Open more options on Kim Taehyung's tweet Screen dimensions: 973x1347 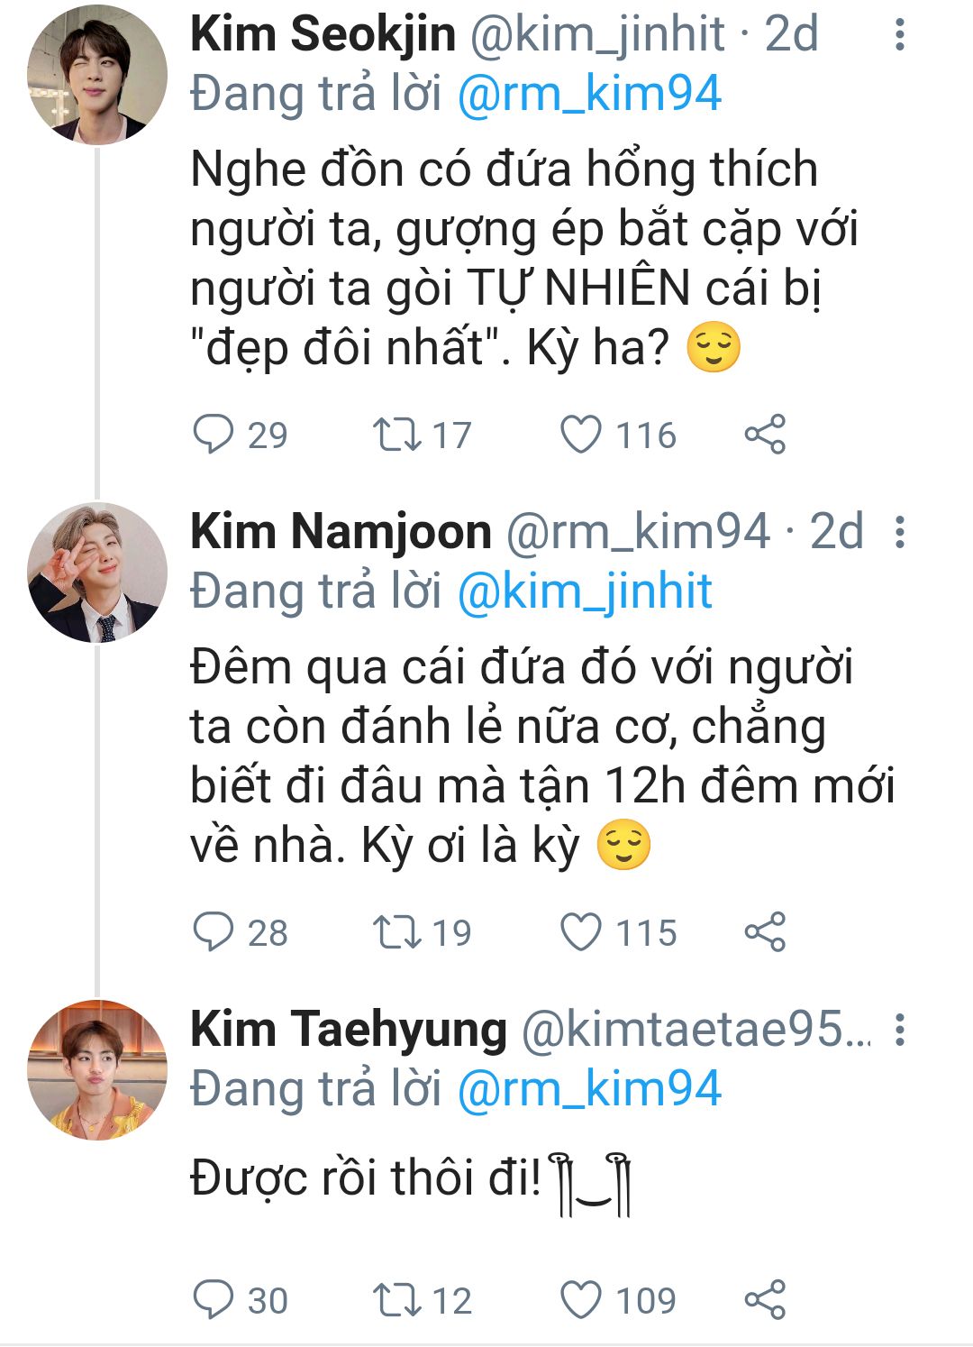899,1030
